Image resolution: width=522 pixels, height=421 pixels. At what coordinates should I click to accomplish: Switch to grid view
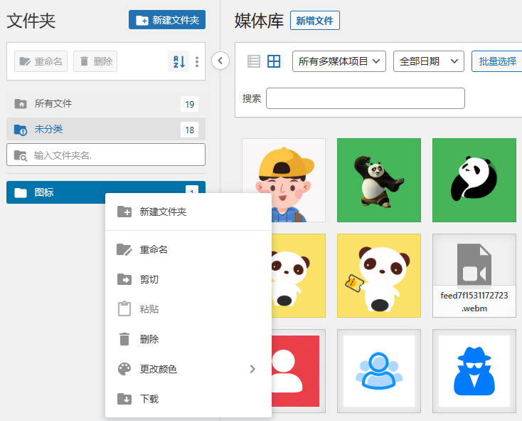(x=274, y=61)
